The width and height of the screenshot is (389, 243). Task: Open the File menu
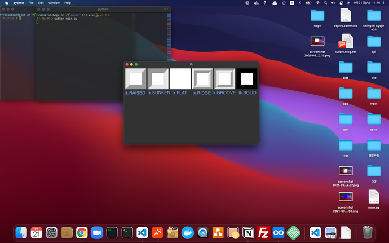tap(31, 3)
